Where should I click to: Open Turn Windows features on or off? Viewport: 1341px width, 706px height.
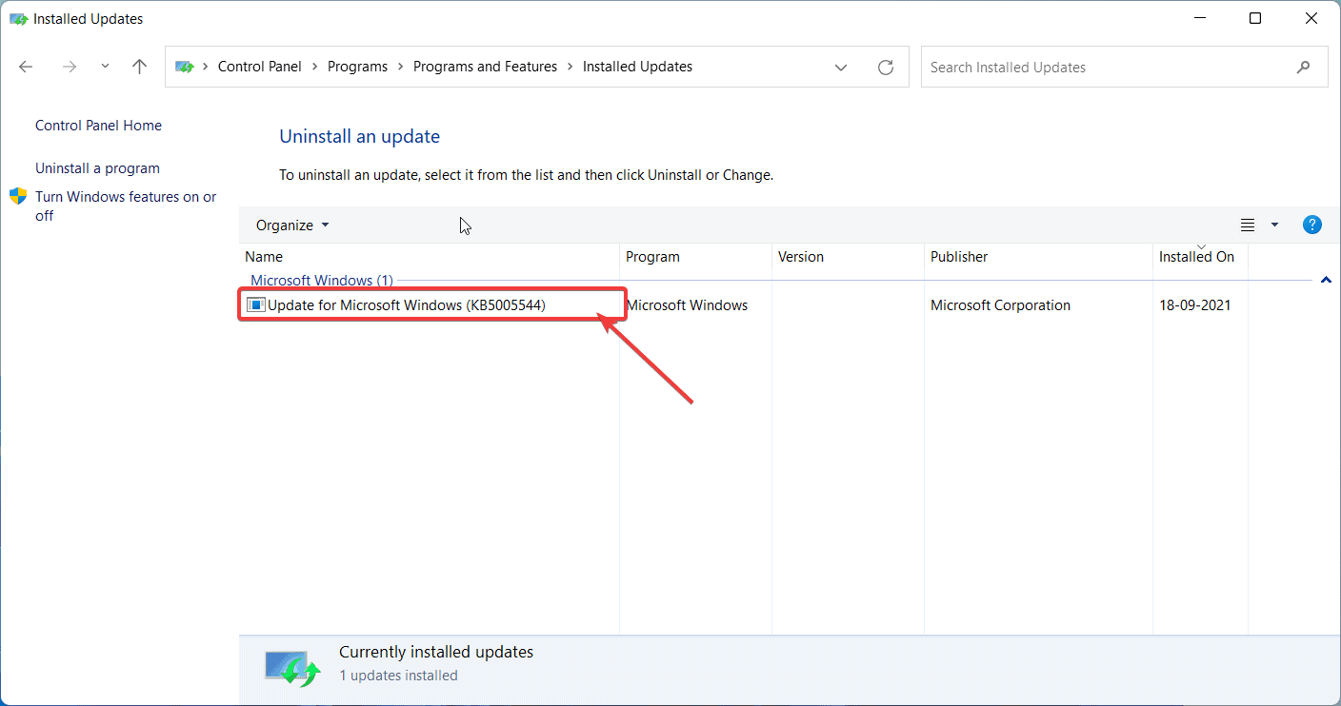(126, 206)
